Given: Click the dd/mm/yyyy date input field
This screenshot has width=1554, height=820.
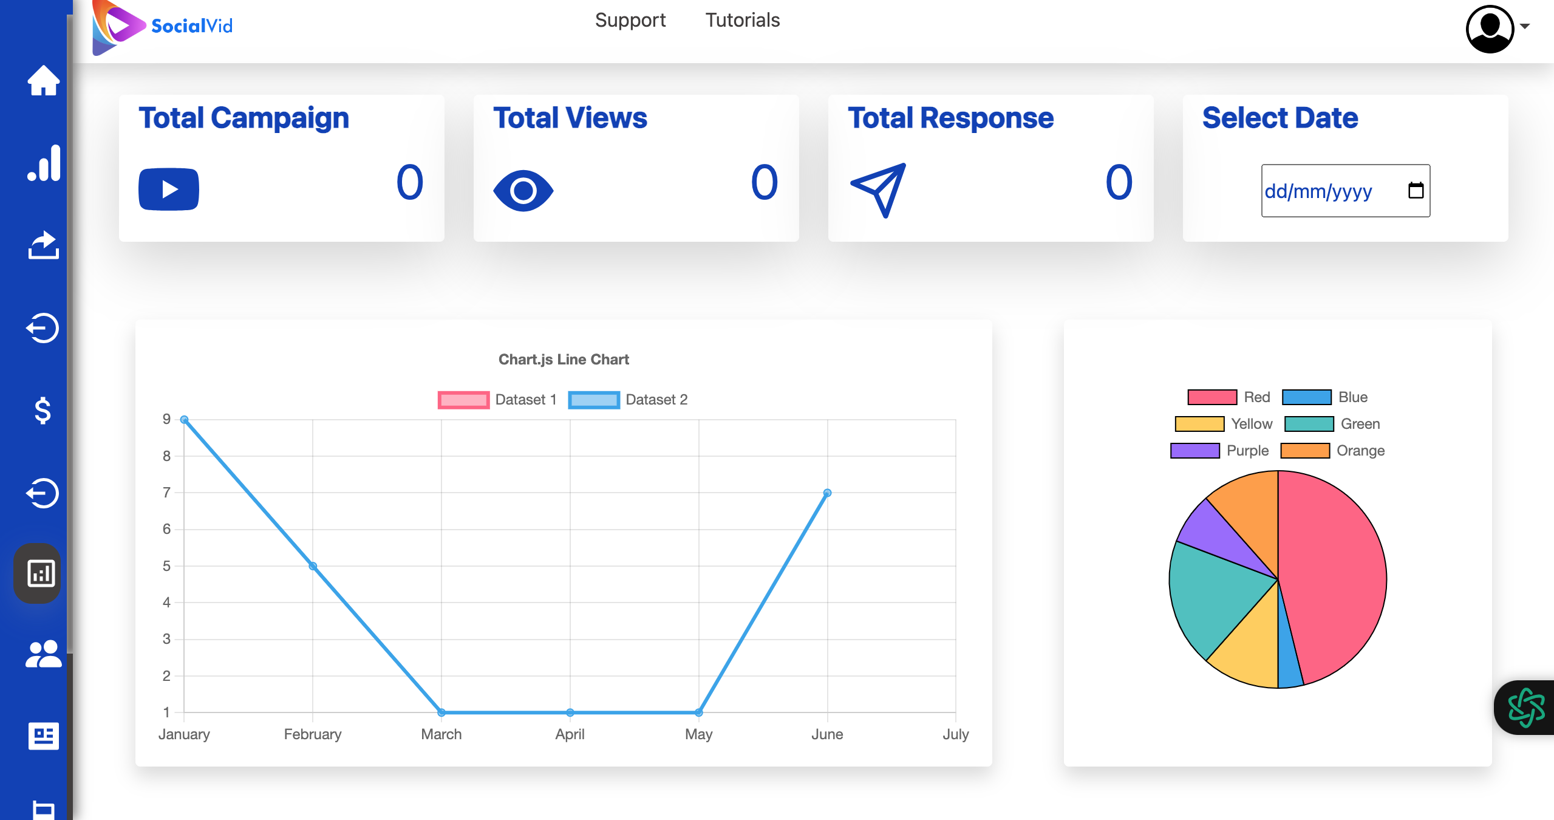Looking at the screenshot, I should tap(1318, 191).
